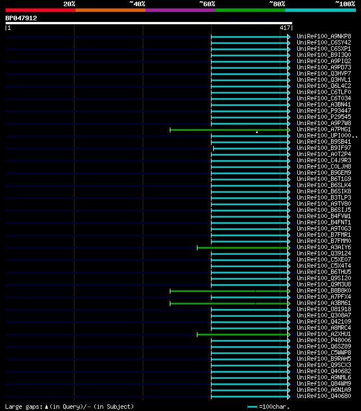Select the UniRef100_A3AIY6 label
Viewport: 361px width, 411px height.
324,247
